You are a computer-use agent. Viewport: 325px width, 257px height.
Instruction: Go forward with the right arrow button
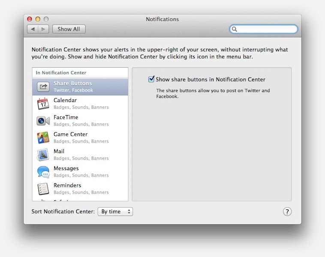(x=44, y=29)
